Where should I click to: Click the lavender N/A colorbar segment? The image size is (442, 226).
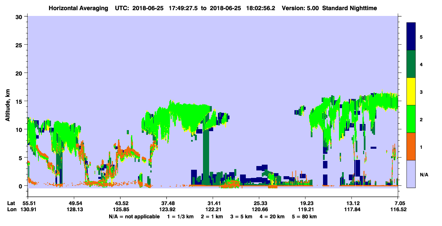[x=411, y=174]
